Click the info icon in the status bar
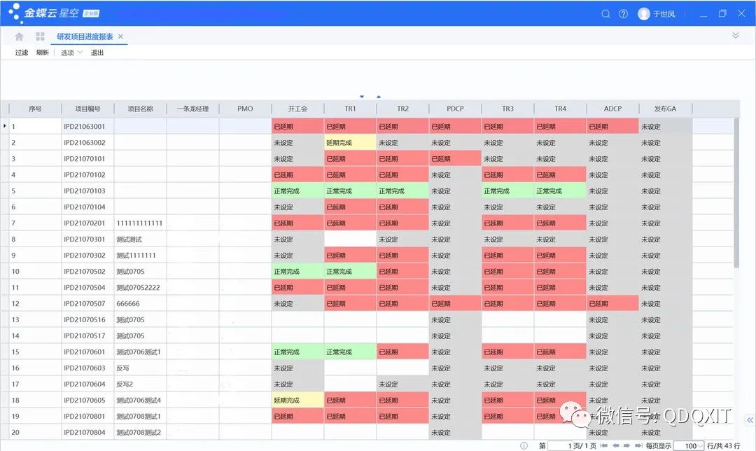Image resolution: width=756 pixels, height=451 pixels. click(x=524, y=445)
